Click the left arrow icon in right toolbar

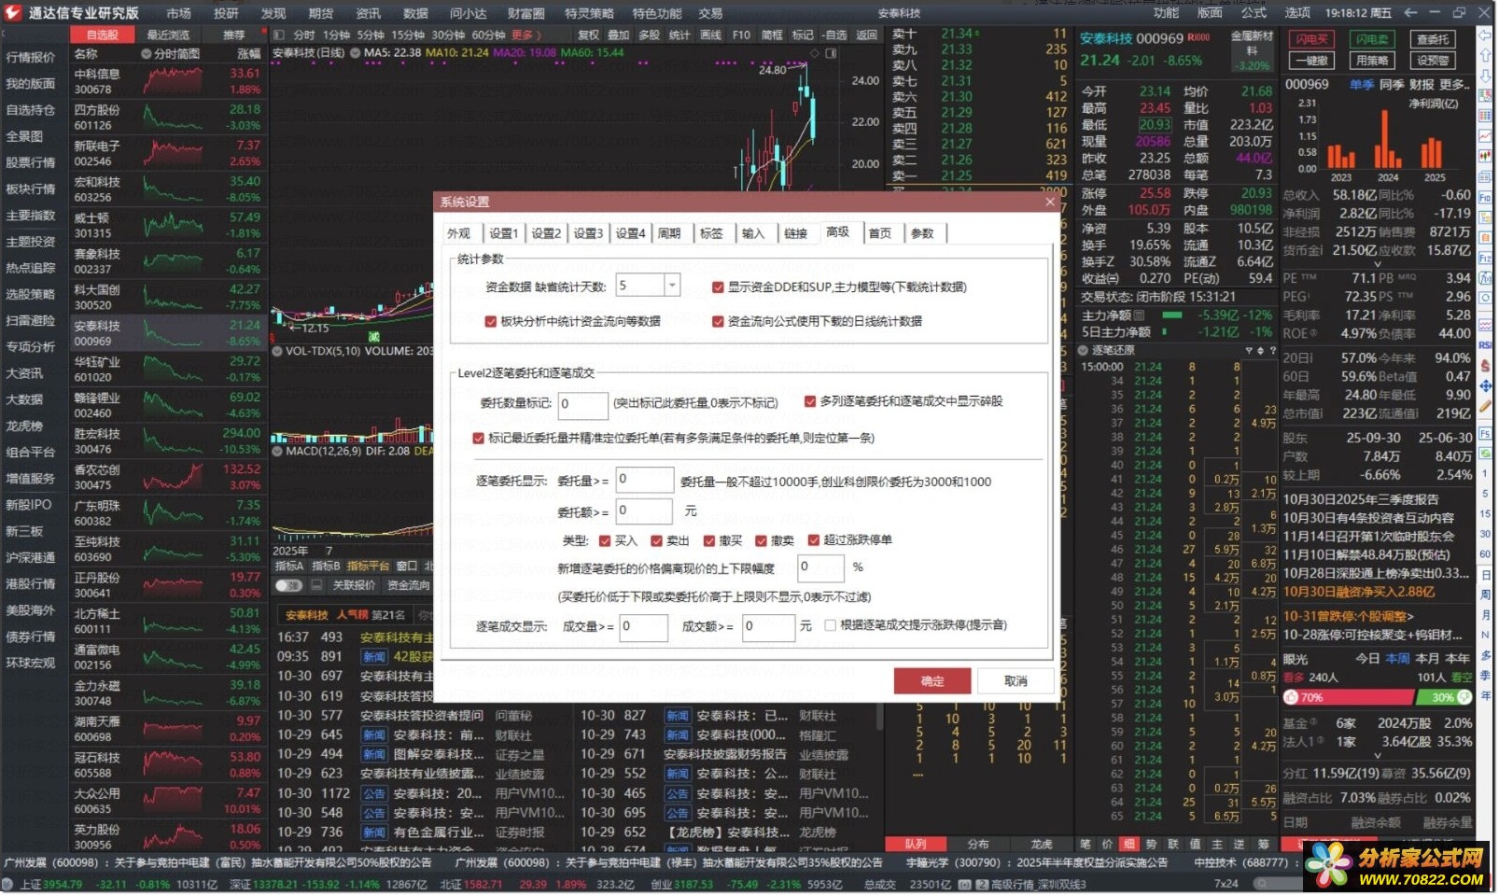pyautogui.click(x=1486, y=35)
